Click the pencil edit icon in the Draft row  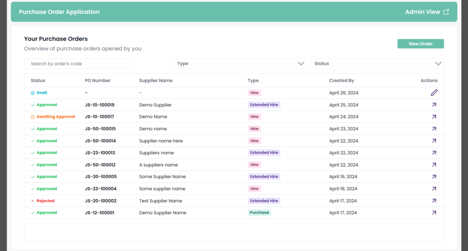(x=434, y=93)
